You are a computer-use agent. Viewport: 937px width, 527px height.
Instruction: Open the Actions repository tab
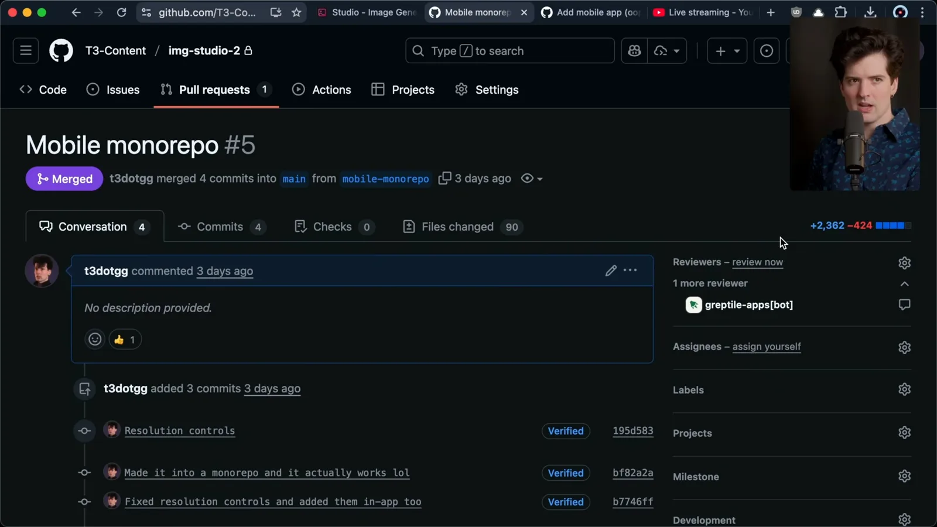click(x=322, y=90)
